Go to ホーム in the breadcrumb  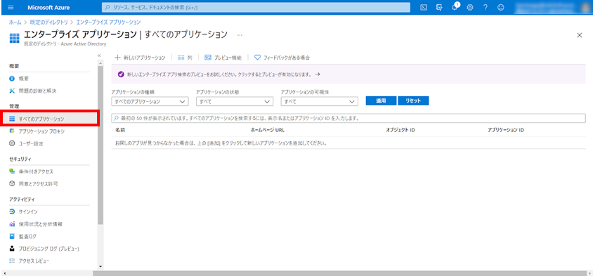click(15, 22)
